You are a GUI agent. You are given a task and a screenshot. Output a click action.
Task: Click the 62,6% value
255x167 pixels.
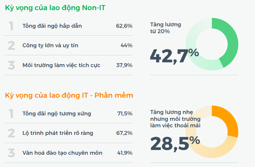pos(124,26)
